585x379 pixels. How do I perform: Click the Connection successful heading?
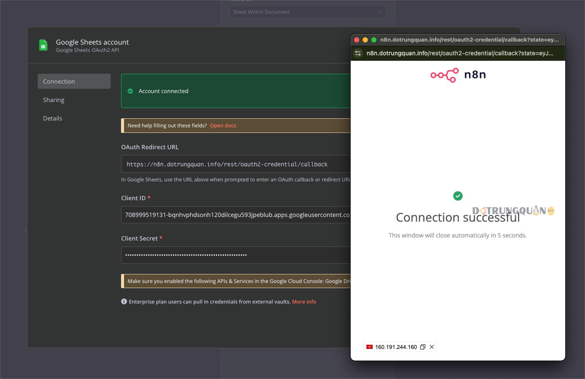[458, 217]
